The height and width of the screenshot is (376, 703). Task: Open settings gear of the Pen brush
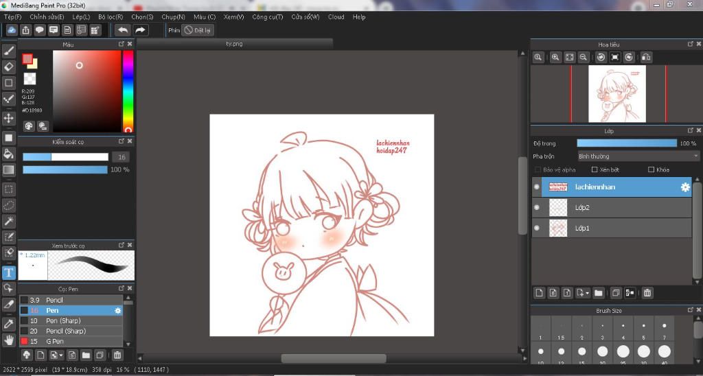(x=117, y=311)
